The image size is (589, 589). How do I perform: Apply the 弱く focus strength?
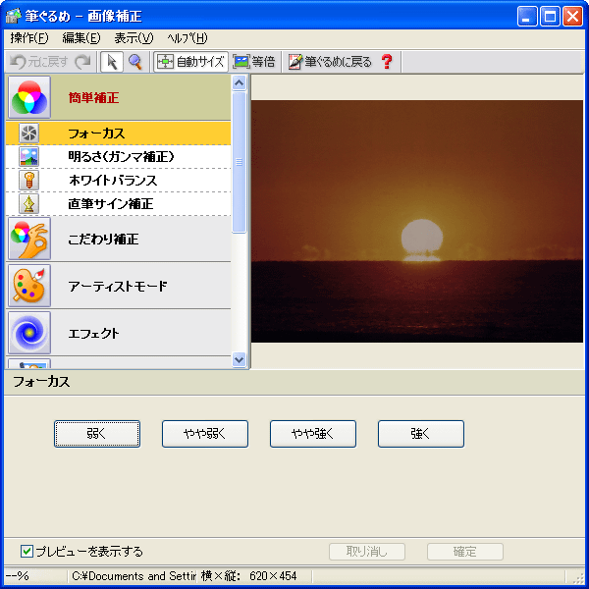[x=97, y=433]
